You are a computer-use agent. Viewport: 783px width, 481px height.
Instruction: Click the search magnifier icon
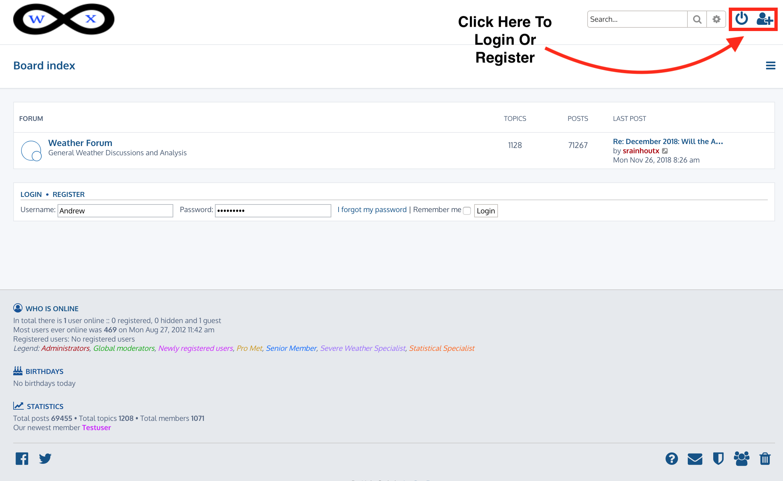coord(697,19)
